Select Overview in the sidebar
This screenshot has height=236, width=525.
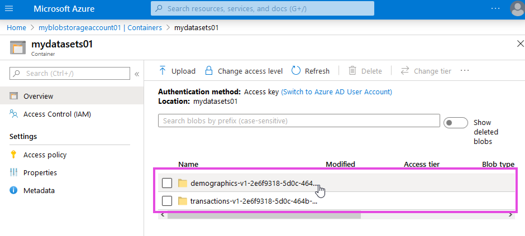tap(72, 97)
